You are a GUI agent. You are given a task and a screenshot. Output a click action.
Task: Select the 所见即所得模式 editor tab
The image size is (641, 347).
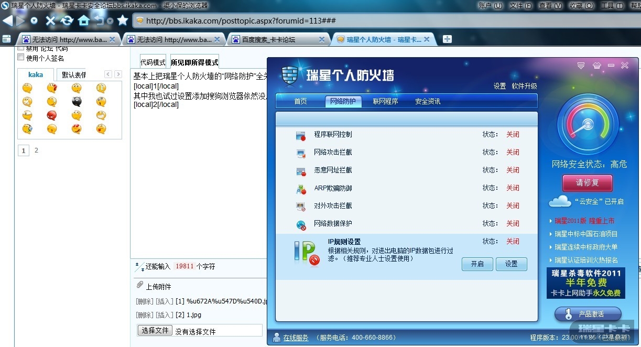tap(194, 62)
